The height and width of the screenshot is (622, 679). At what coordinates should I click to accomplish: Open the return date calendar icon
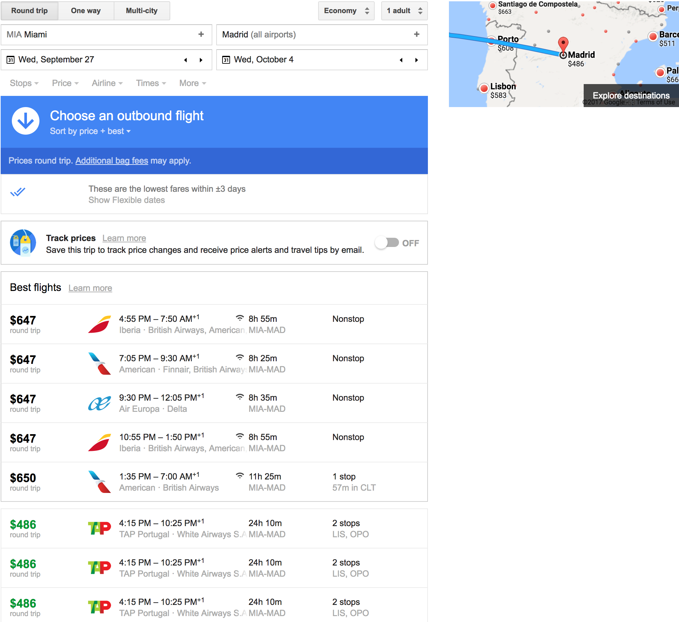tap(226, 60)
